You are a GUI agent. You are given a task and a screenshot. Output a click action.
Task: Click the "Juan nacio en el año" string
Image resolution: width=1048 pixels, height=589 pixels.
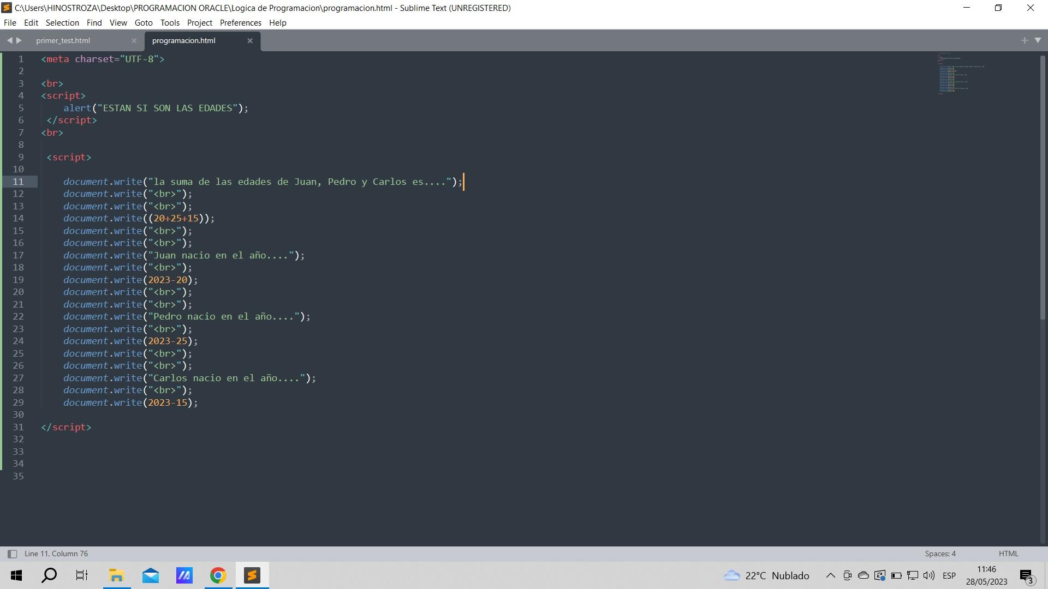(x=221, y=255)
